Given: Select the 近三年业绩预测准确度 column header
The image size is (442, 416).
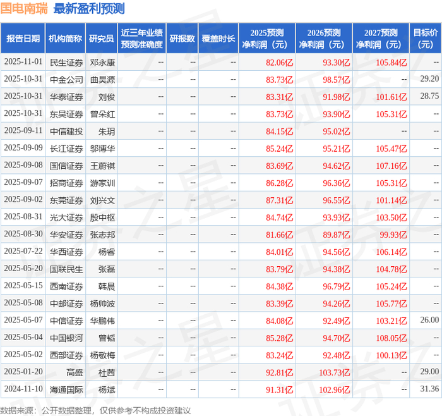Looking at the screenshot, I should (142, 39).
